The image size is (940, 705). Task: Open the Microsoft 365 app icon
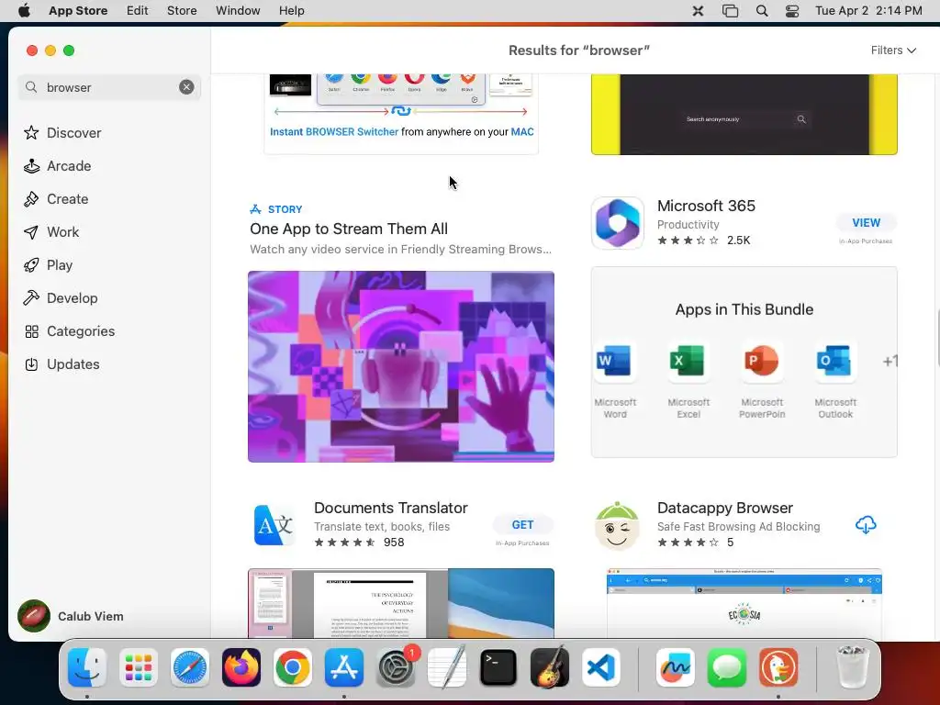tap(618, 223)
